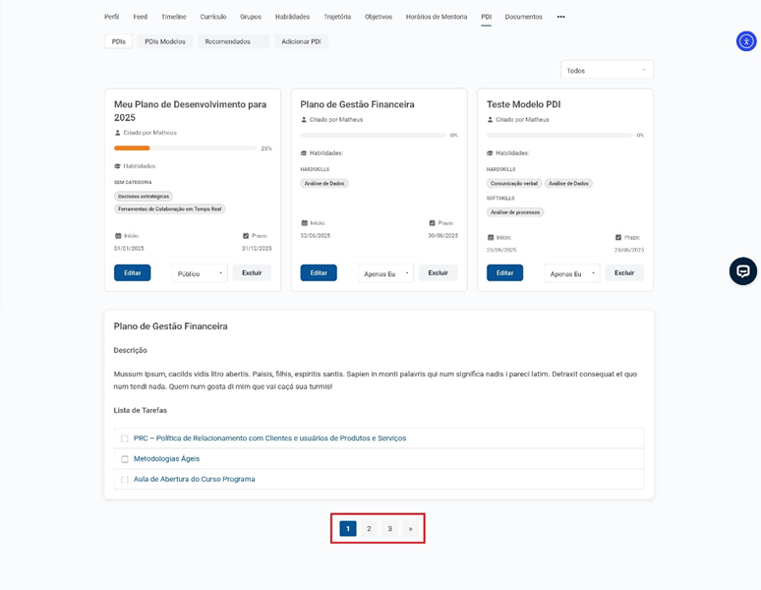Click graduation cap icon in Plano de Gestão Financeira card
The height and width of the screenshot is (590, 761).
coord(304,153)
